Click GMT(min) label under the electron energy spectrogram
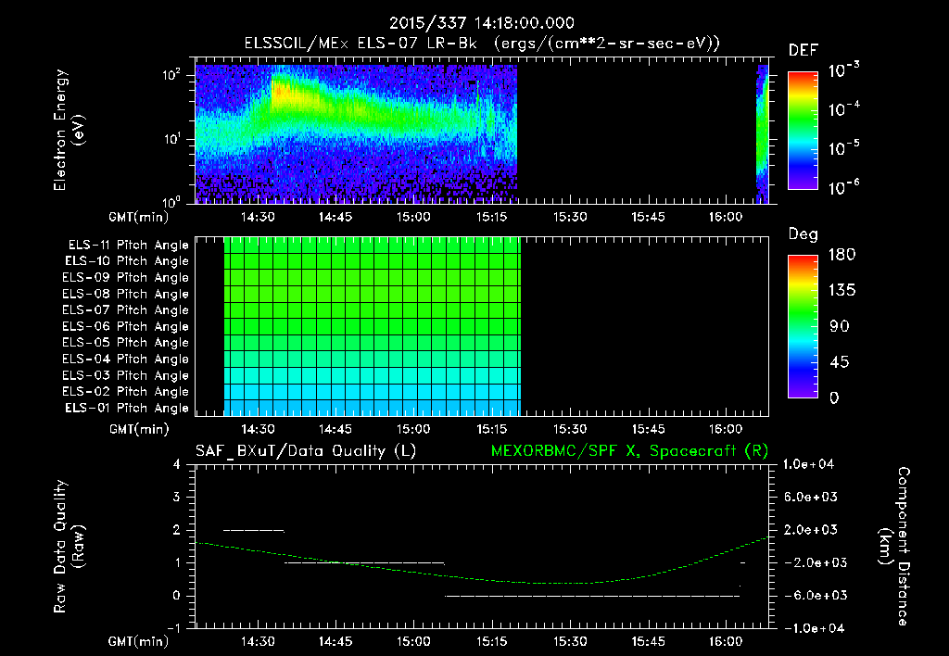 click(x=139, y=217)
